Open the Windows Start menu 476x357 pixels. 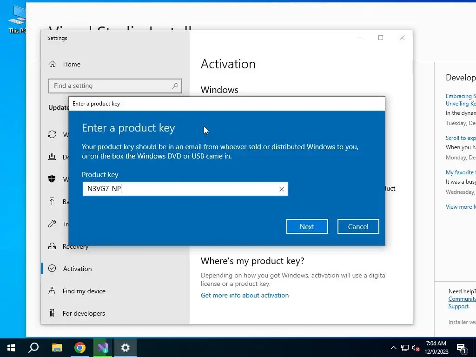11,348
